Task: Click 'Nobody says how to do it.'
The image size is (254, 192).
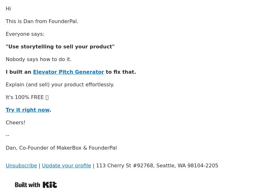Action: point(38,59)
